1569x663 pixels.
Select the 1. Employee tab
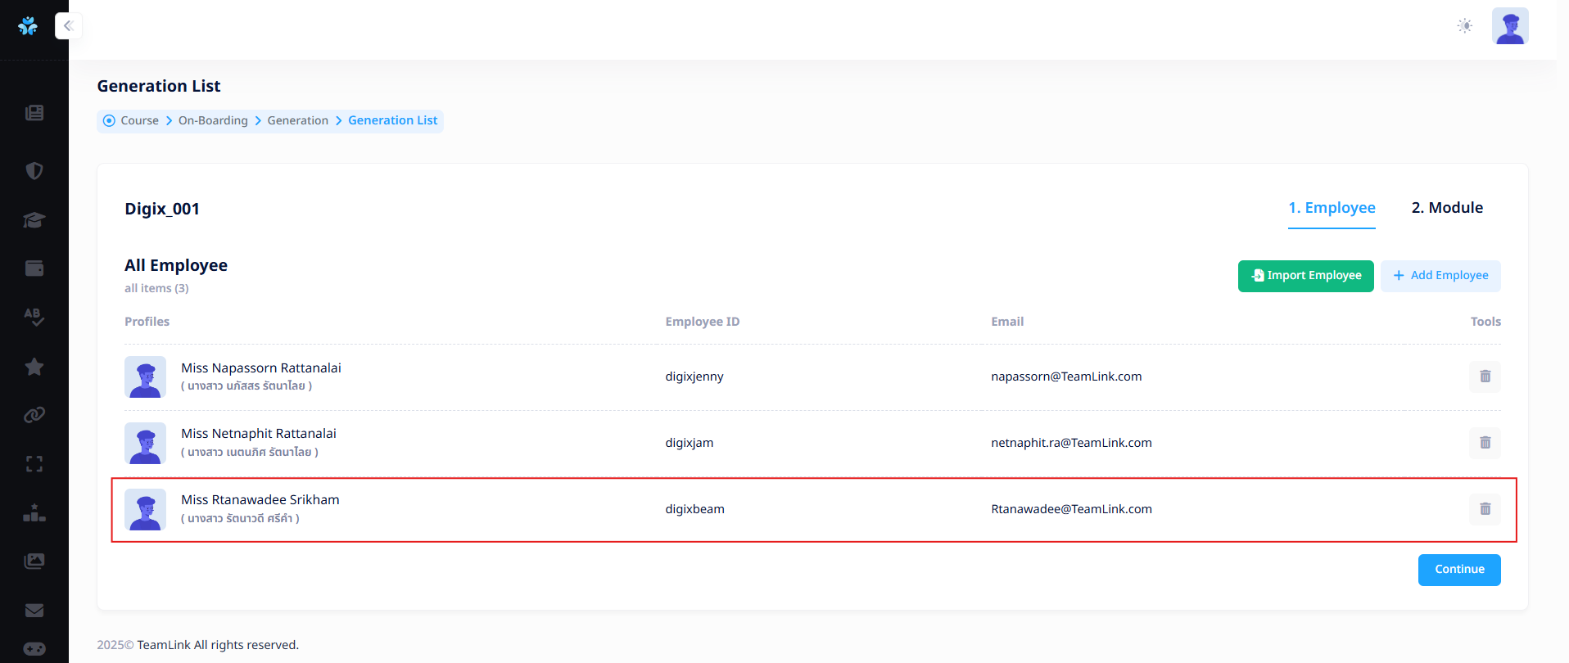click(x=1332, y=208)
